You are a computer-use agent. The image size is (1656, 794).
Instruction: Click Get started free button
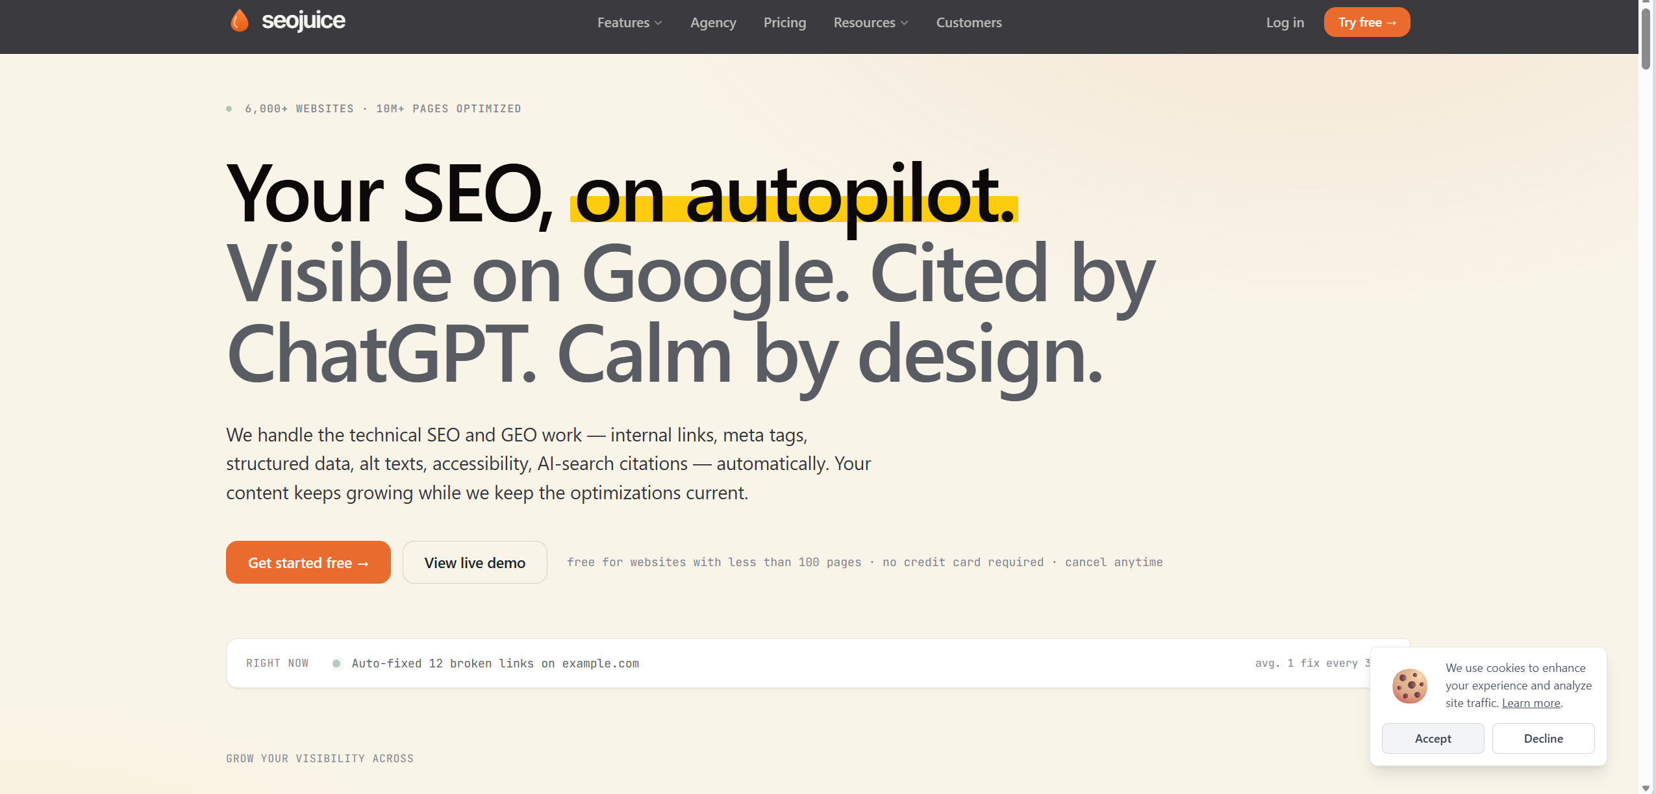point(308,562)
